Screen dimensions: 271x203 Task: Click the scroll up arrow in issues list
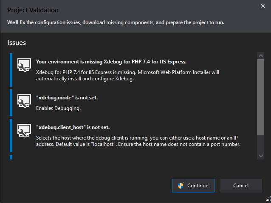coord(261,55)
